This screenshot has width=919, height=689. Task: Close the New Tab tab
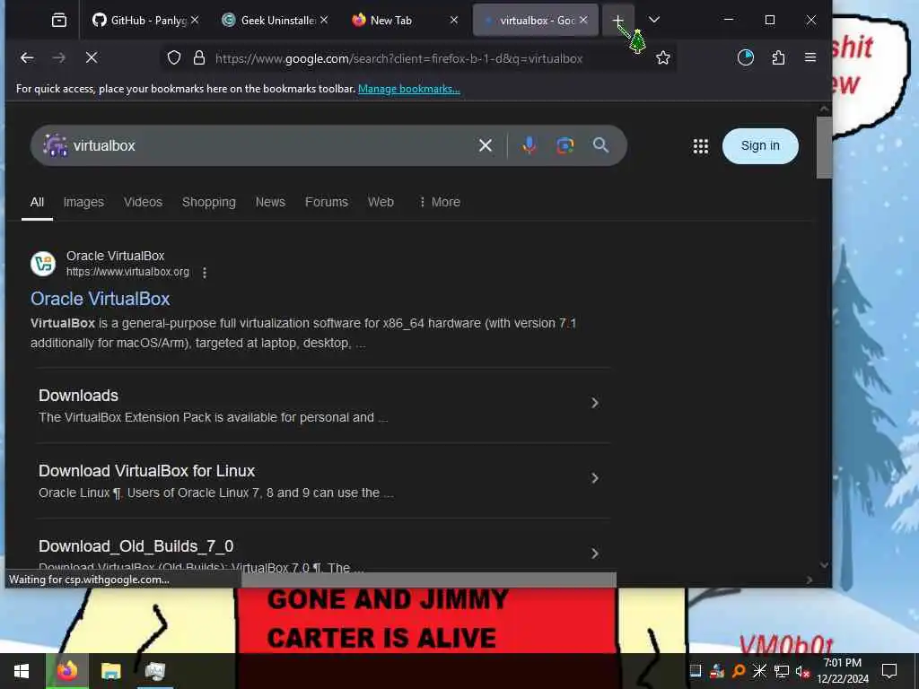453,20
